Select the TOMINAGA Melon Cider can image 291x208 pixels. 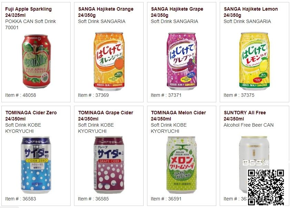[181, 164]
